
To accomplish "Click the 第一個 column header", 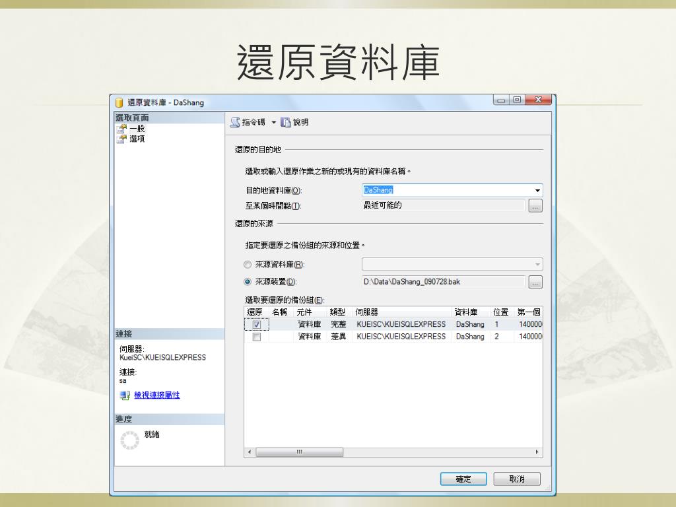I will pyautogui.click(x=528, y=312).
